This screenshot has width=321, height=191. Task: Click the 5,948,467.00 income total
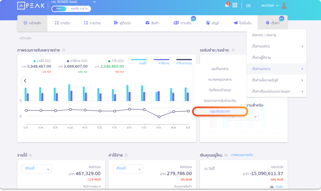(39, 66)
